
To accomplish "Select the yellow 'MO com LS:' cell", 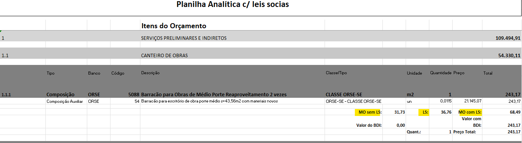I will point(468,112).
